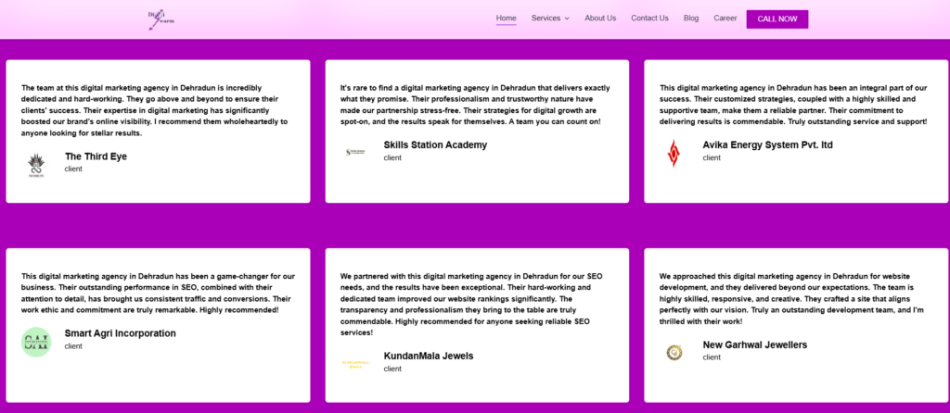
Task: Click New Garhwal Jewellers round logo
Action: [x=674, y=352]
